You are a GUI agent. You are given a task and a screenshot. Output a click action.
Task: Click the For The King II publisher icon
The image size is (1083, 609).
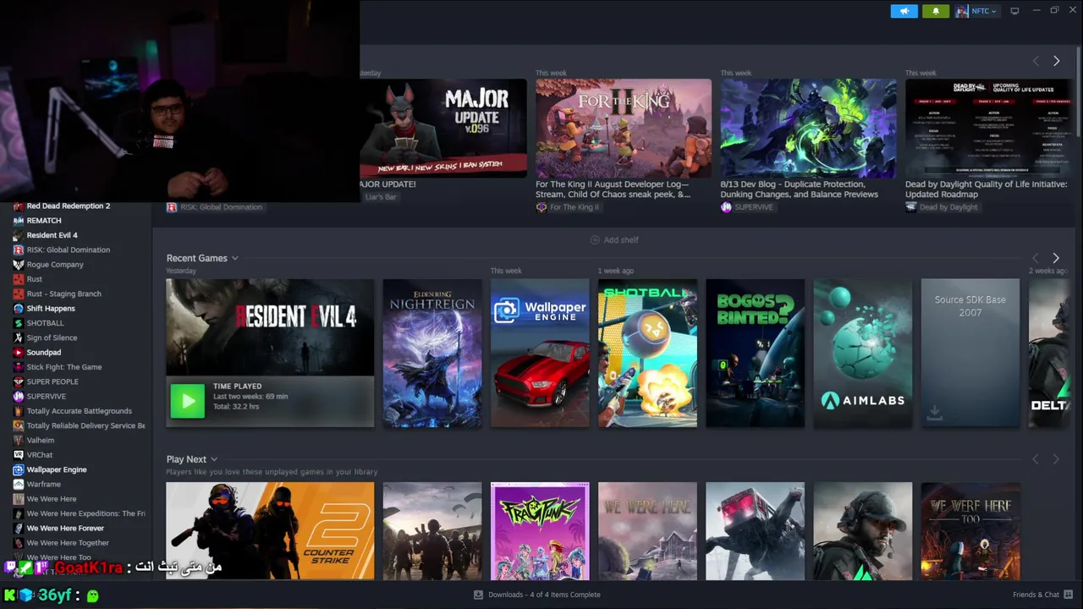pyautogui.click(x=541, y=207)
